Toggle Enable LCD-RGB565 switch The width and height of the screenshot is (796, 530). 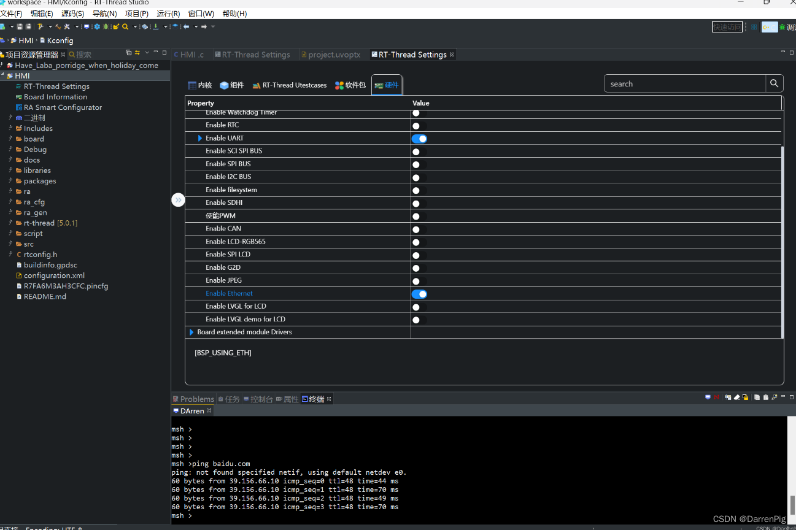tap(419, 242)
